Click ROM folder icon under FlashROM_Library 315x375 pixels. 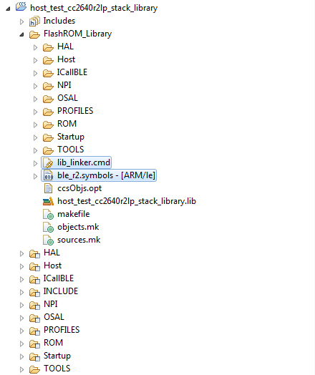pos(48,125)
